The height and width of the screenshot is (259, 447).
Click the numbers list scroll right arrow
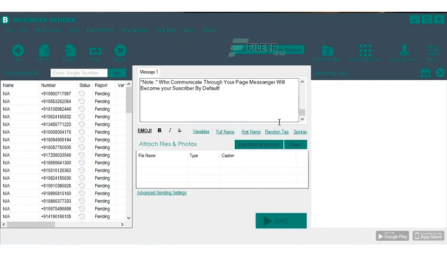point(122,225)
